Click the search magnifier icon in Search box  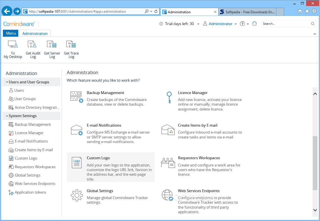point(312,24)
